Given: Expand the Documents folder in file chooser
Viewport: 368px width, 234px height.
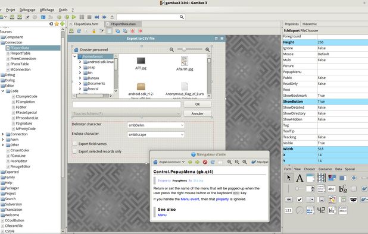Looking at the screenshot, I should tap(80, 83).
